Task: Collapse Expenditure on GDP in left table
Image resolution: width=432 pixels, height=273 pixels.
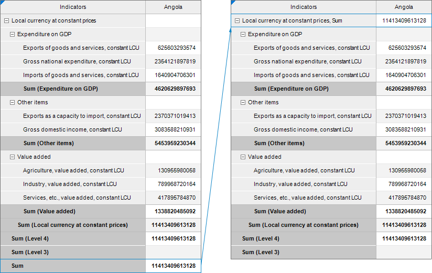Action: point(12,35)
